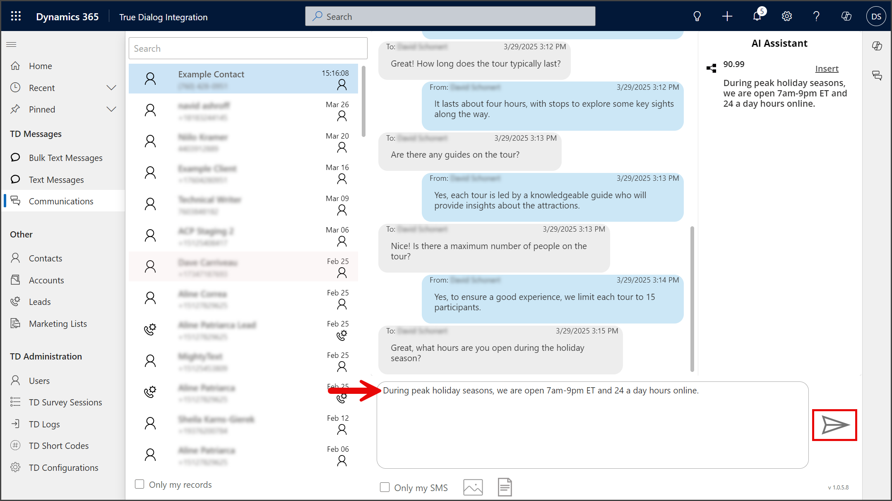892x501 pixels.
Task: Open the conversation dated Mar 20
Action: point(243,142)
